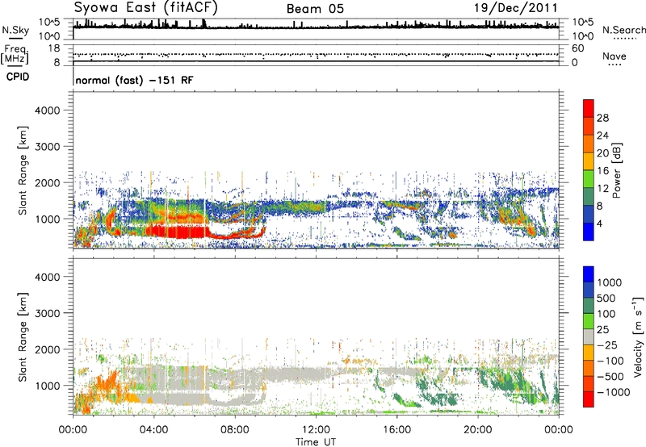
Task: Click the '24' label on power colorbar
Action: coord(602,136)
